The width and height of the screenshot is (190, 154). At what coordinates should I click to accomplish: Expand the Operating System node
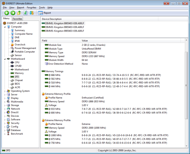[x=5, y=91]
